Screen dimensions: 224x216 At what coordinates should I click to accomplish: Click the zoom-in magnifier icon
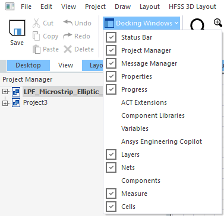[x=218, y=22]
